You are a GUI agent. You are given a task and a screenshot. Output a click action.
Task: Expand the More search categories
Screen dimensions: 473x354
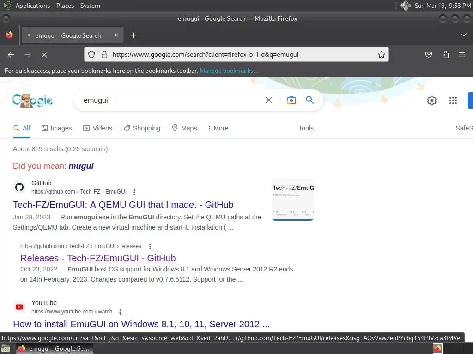218,128
